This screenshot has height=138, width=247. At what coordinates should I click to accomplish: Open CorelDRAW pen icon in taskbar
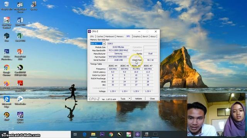[120, 134]
